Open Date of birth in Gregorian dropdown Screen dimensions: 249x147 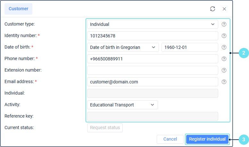[x=123, y=47]
